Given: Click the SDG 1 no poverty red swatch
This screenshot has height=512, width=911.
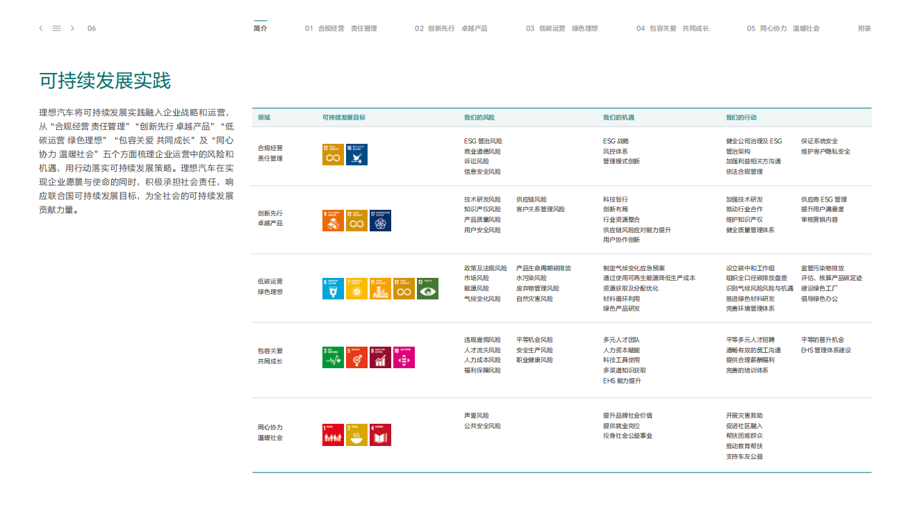Looking at the screenshot, I should (334, 434).
